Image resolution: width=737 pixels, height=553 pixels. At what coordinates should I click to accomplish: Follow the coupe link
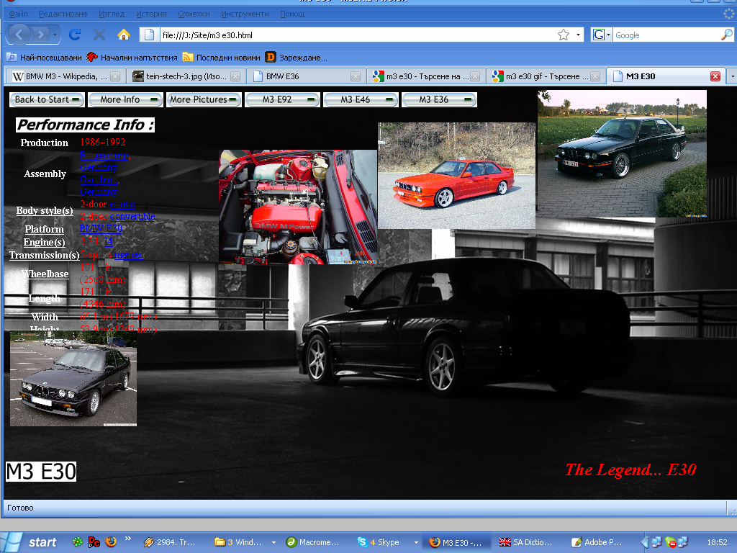(122, 204)
